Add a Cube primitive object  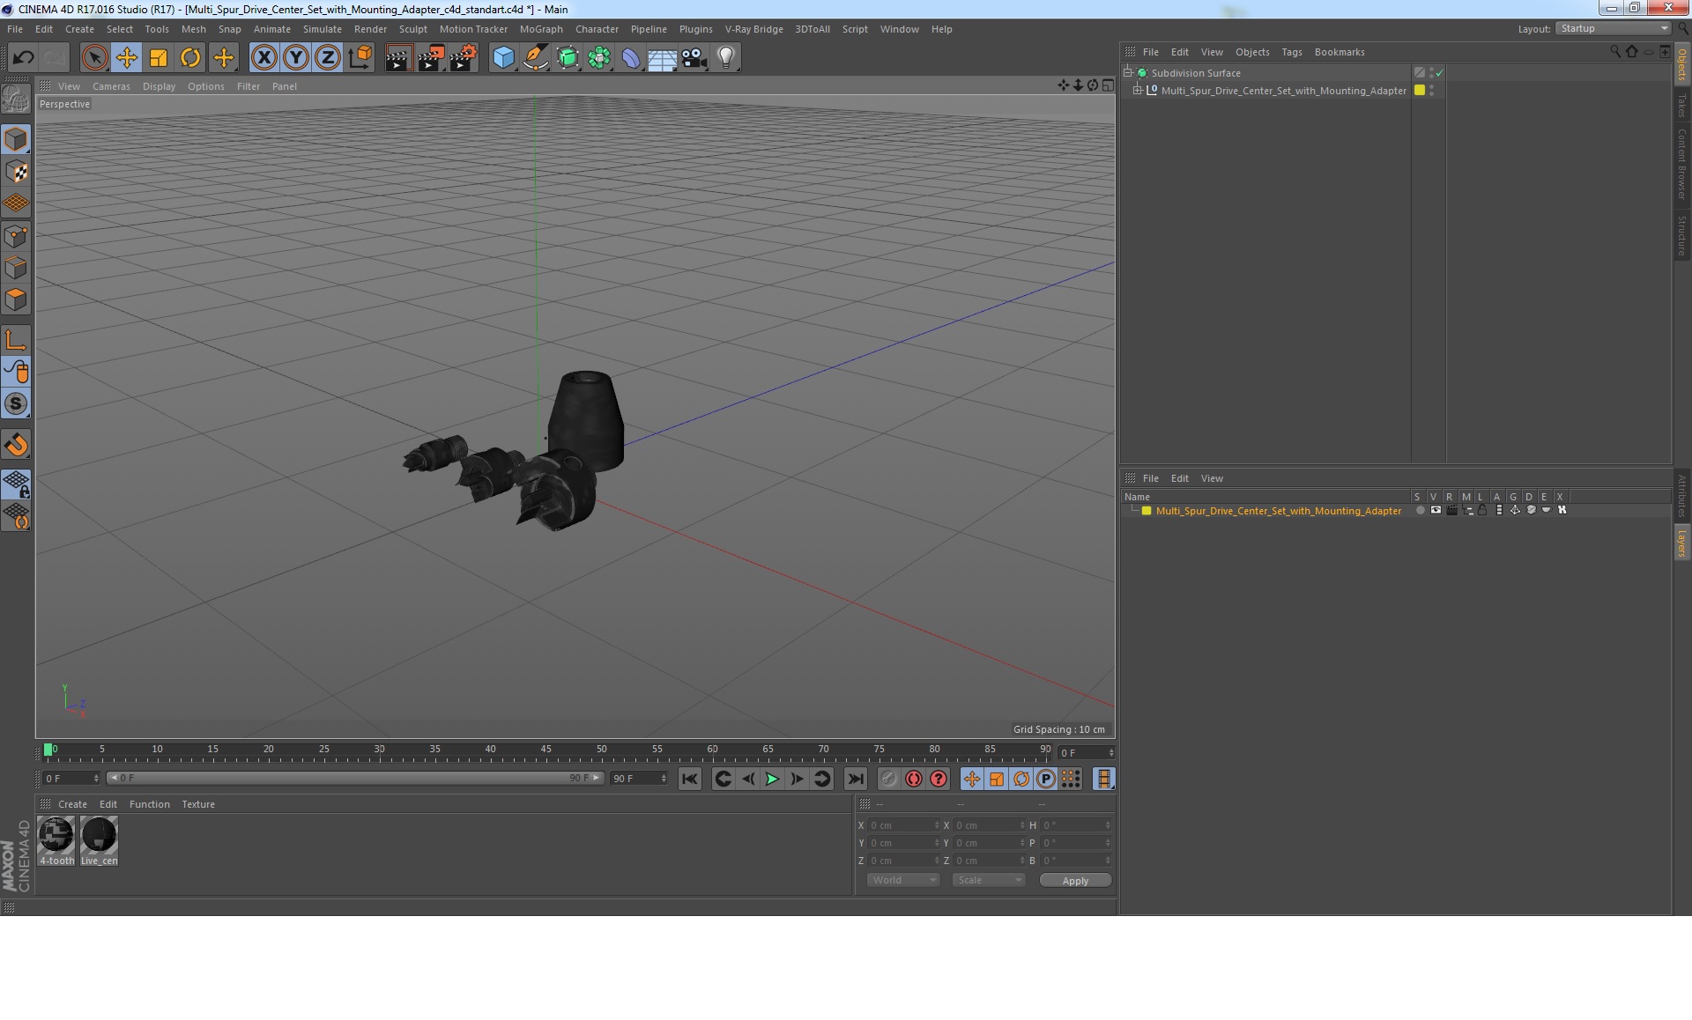click(503, 58)
